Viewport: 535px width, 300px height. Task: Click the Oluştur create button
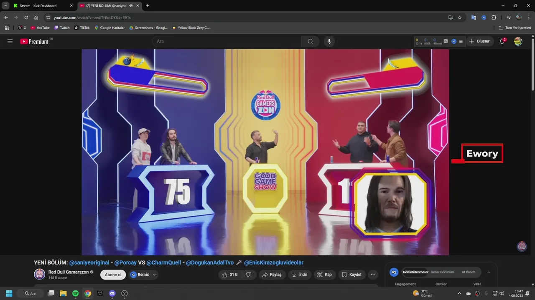click(480, 41)
